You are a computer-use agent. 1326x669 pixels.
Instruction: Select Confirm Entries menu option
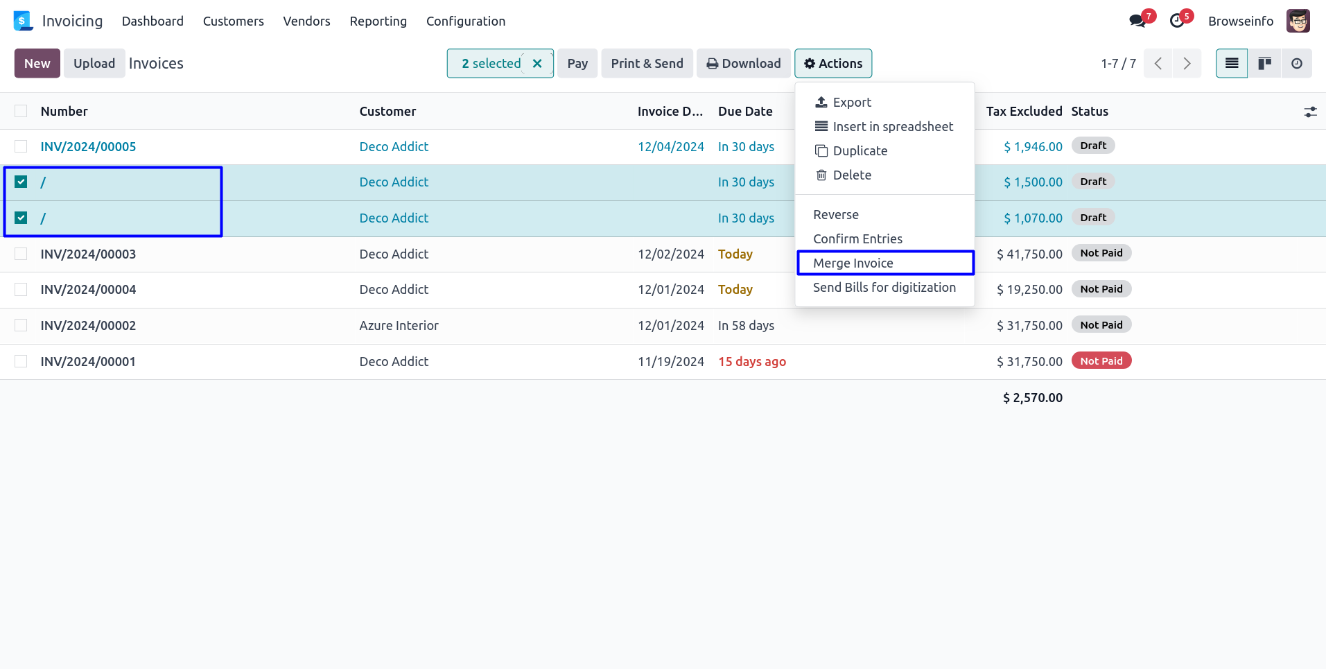(857, 239)
